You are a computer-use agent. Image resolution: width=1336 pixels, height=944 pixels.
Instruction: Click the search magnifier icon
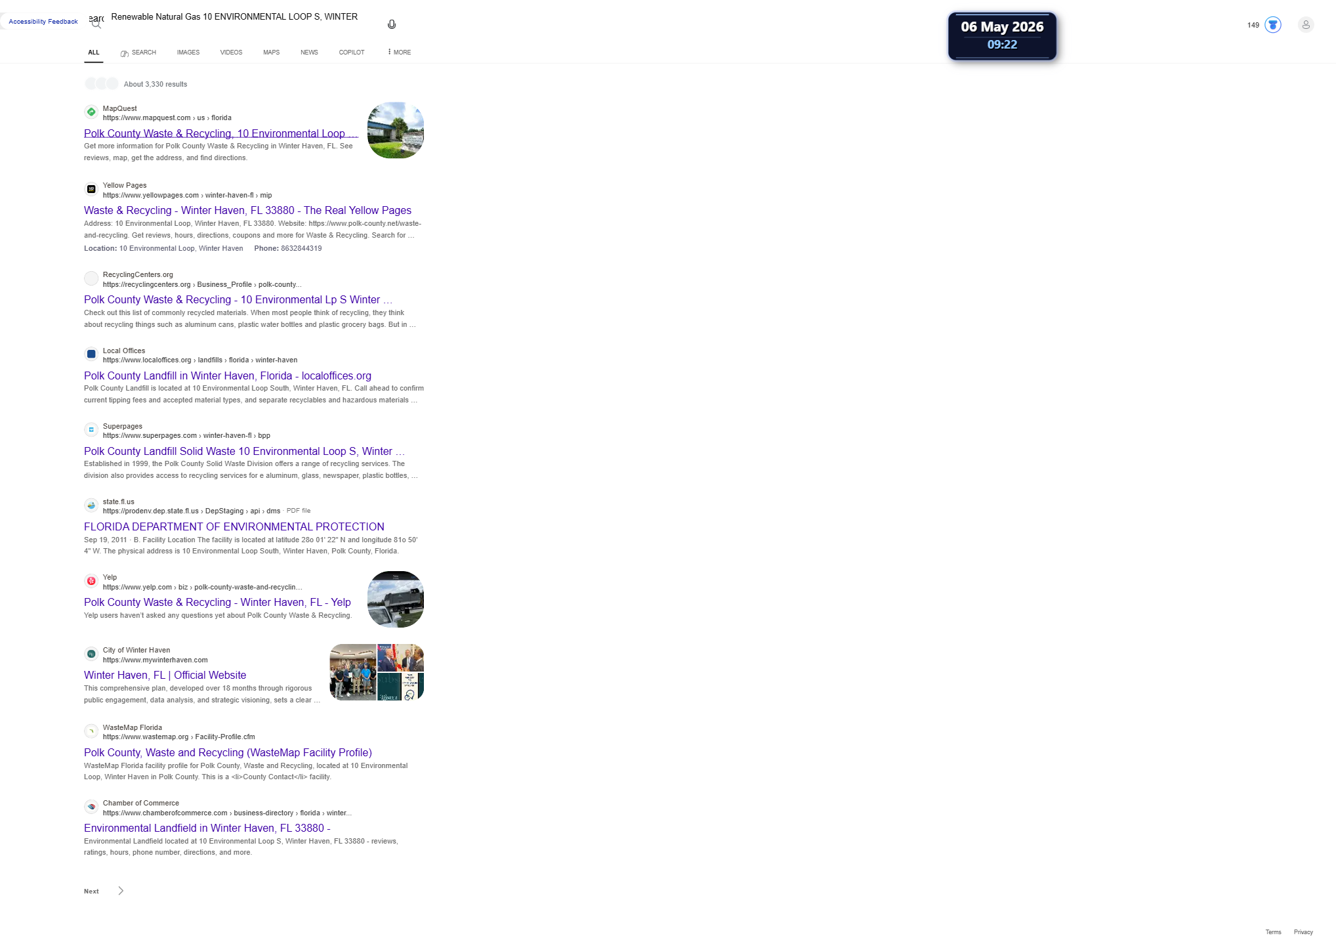(x=96, y=24)
